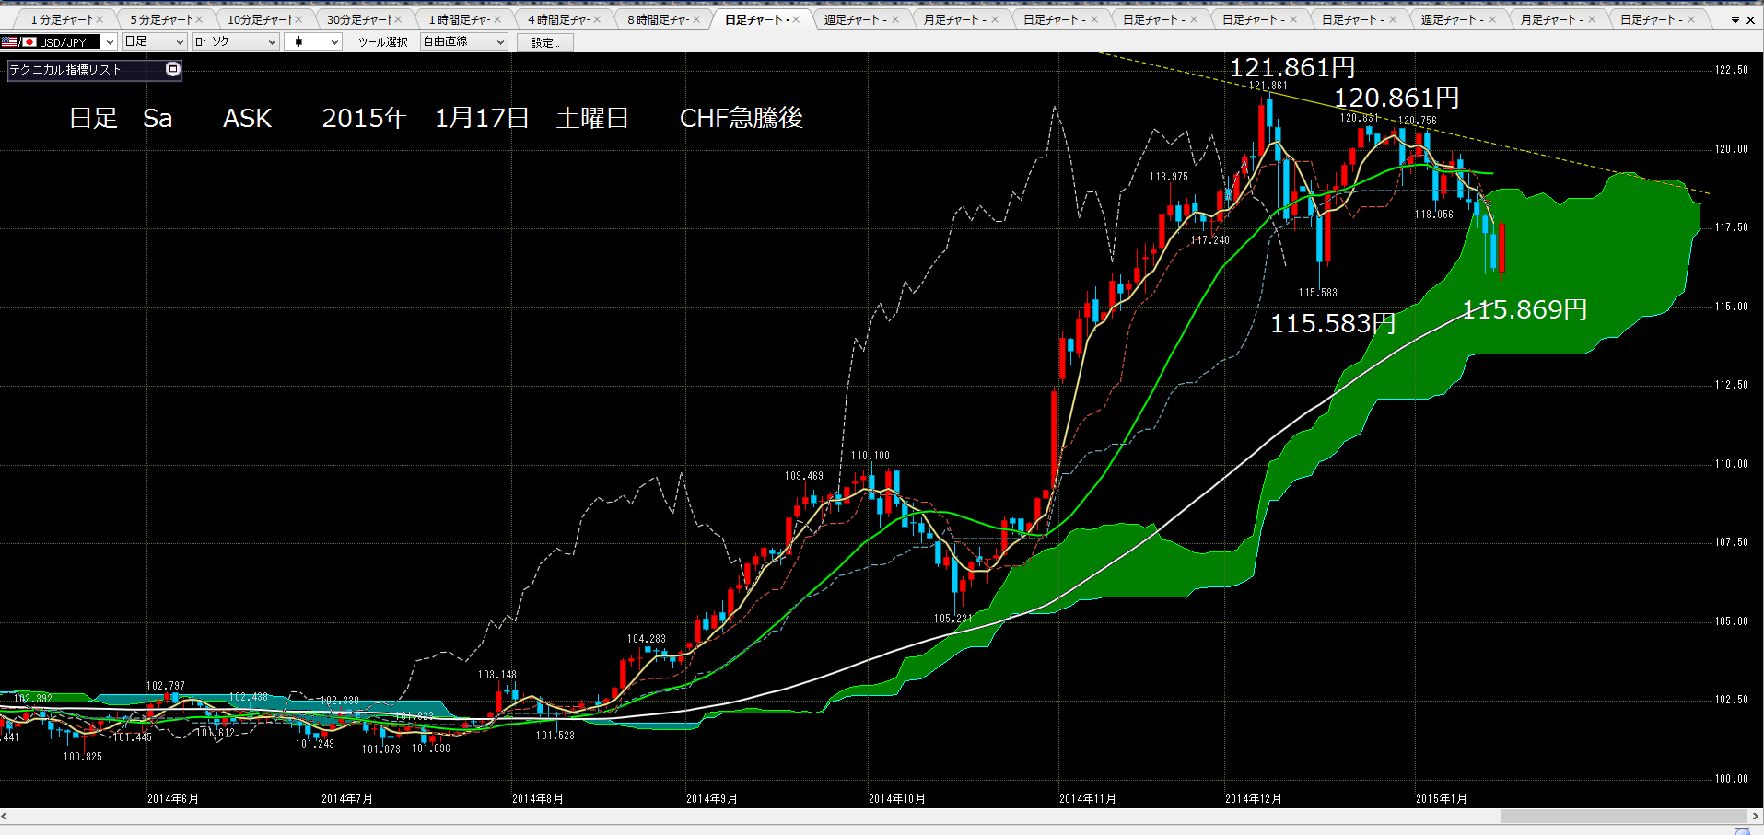This screenshot has height=835, width=1764.
Task: Click the 118.975 price label
Action: [x=1169, y=177]
